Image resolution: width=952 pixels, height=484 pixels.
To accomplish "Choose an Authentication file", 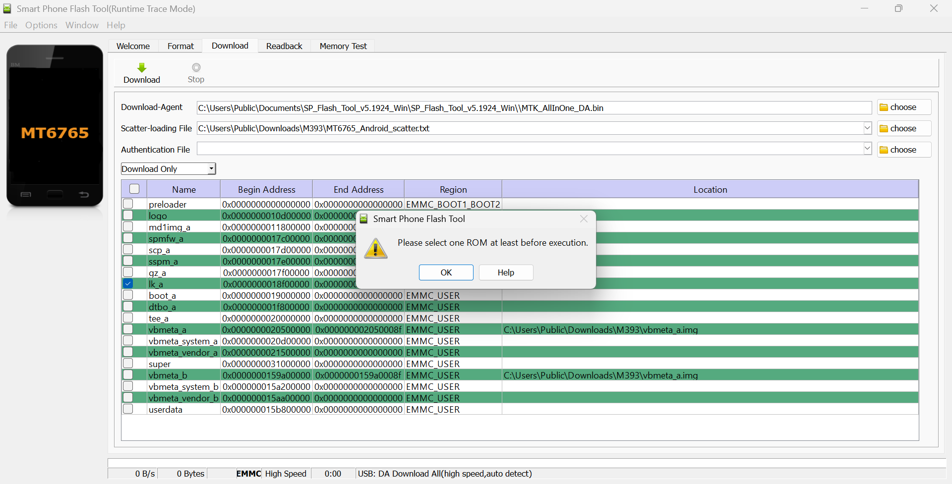I will 904,150.
